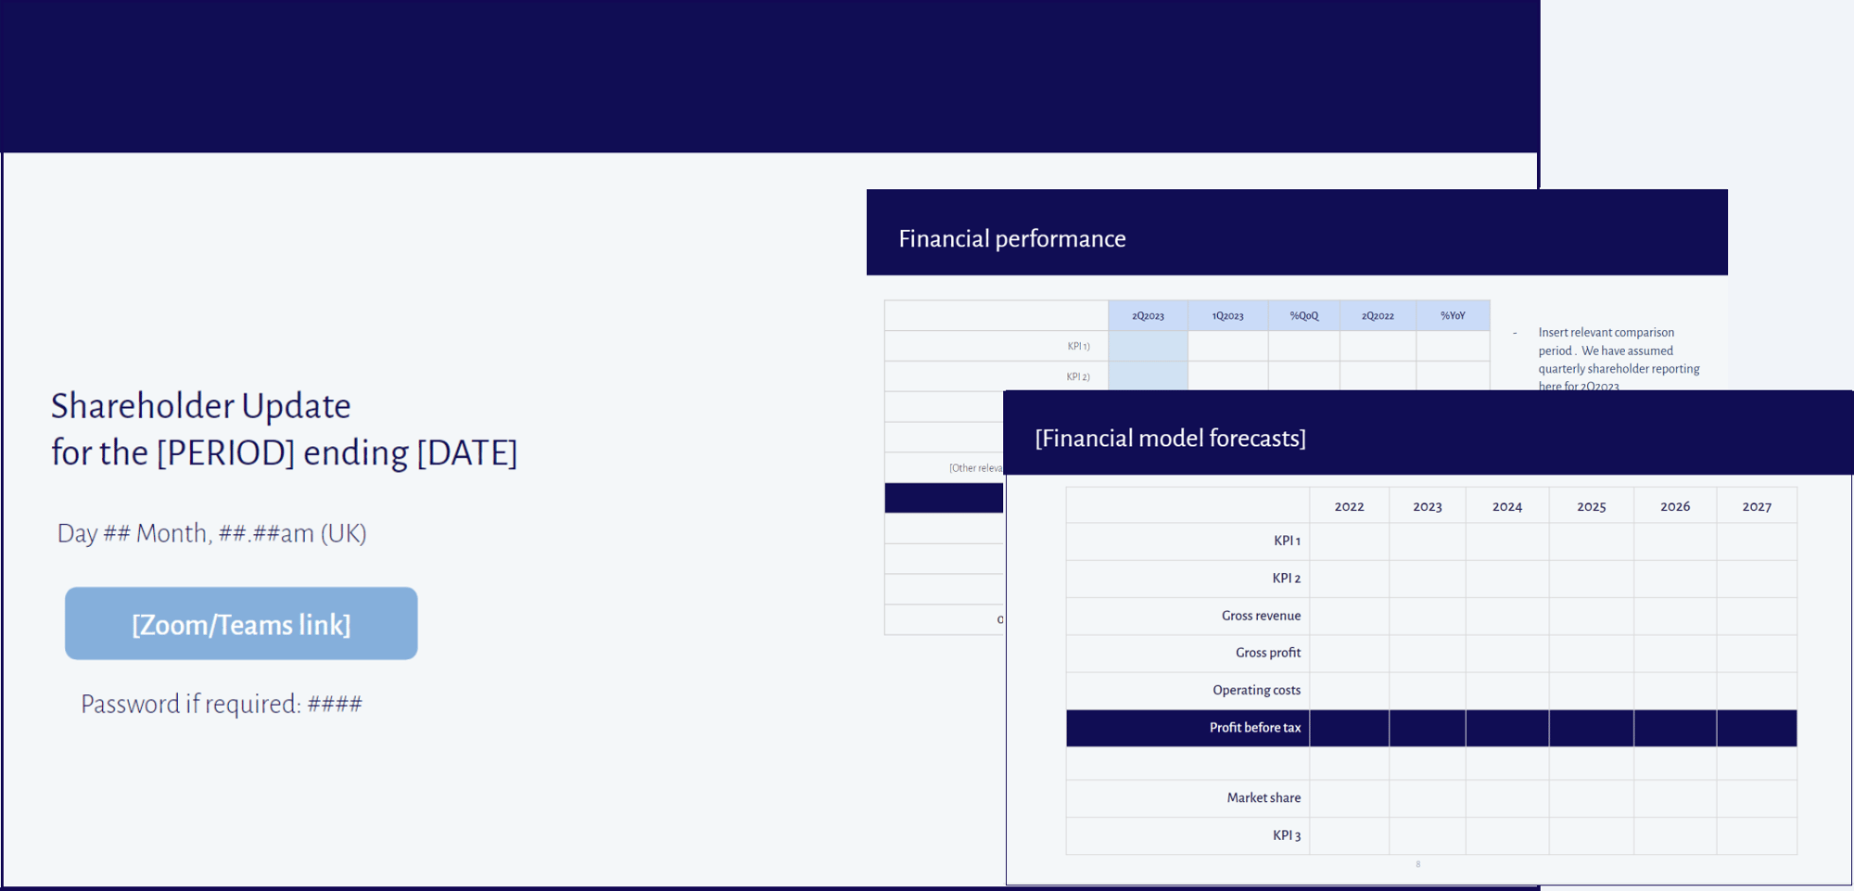Screen dimensions: 1854x891
Task: Click the 'Profit before tax' row label
Action: [x=1255, y=727]
